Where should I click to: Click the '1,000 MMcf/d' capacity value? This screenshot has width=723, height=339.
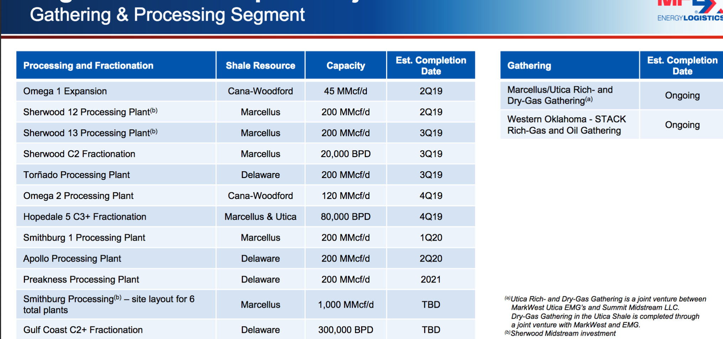pyautogui.click(x=345, y=305)
